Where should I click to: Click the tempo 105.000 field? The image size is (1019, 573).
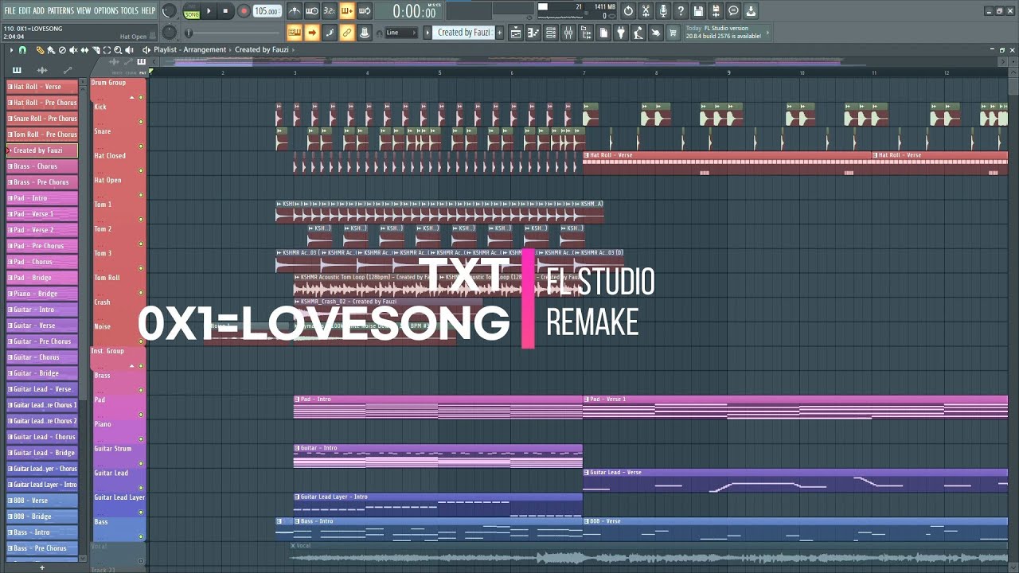coord(267,11)
